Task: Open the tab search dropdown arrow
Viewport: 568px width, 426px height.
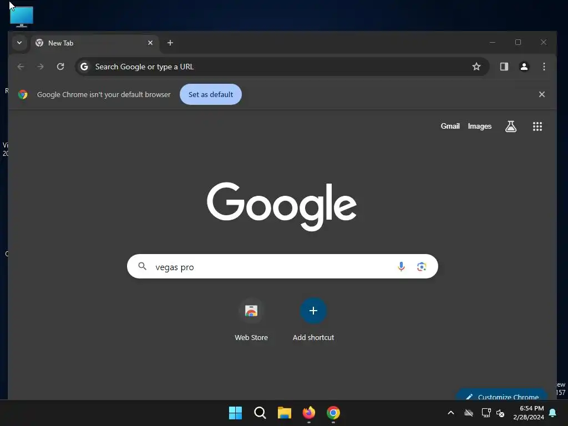Action: tap(19, 43)
